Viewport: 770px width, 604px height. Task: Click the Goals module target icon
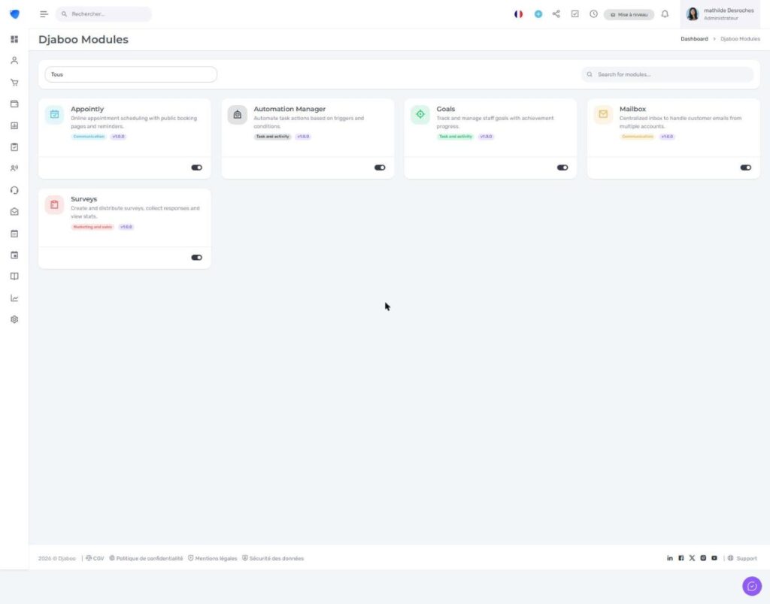(x=420, y=114)
